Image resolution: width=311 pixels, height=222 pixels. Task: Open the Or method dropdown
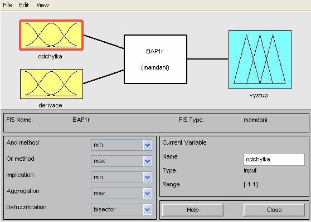[x=122, y=161]
